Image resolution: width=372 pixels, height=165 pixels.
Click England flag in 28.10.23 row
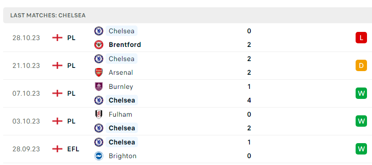(x=57, y=38)
